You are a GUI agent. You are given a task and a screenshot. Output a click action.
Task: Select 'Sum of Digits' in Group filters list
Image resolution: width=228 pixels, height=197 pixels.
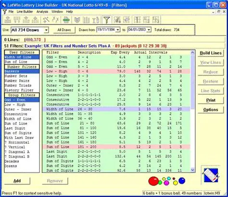click(22, 133)
